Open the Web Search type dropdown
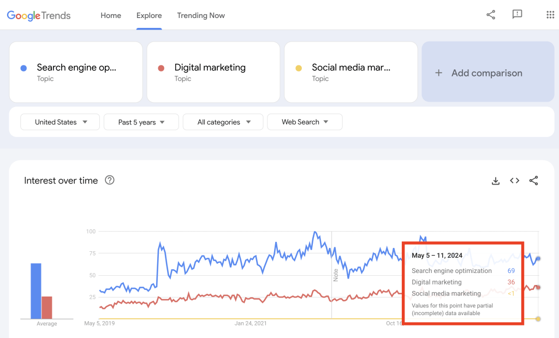Screen dimensions: 559x338 point(305,122)
